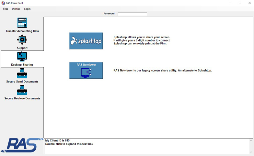The image size is (254, 156).
Task: Close the RAS Client Tool window
Action: tap(249, 3)
